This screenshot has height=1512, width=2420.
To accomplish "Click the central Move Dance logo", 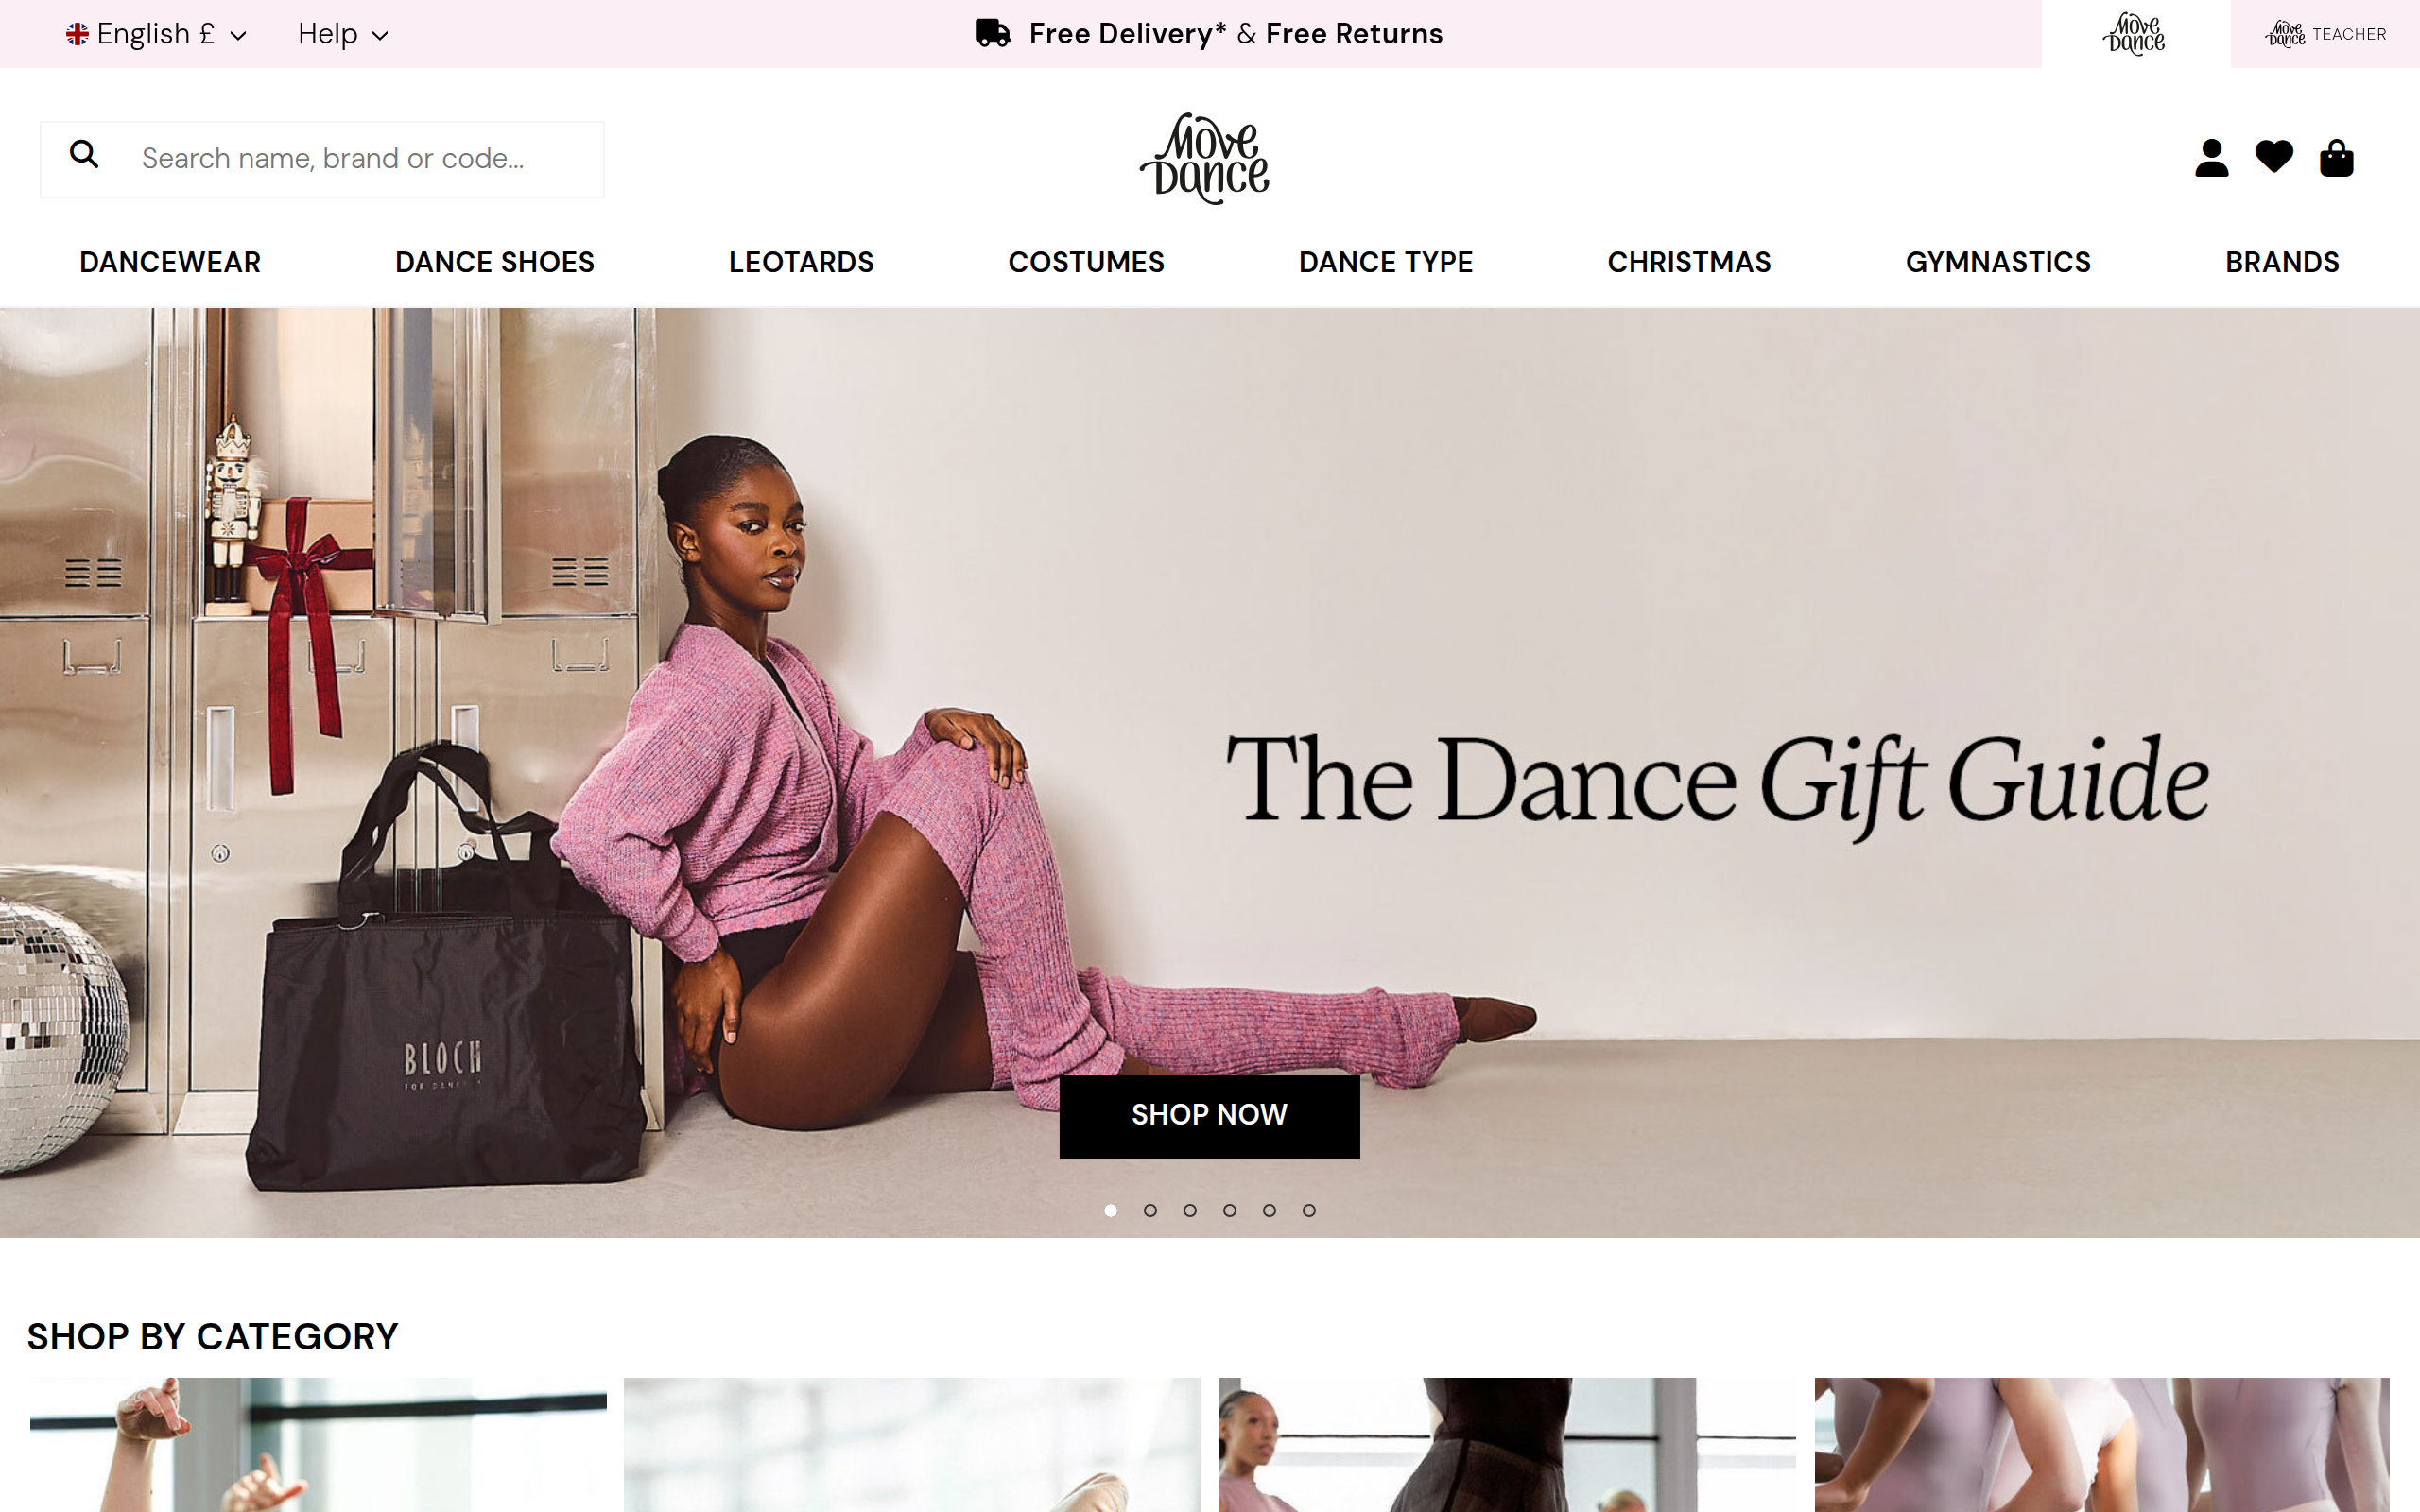I will pos(1205,158).
